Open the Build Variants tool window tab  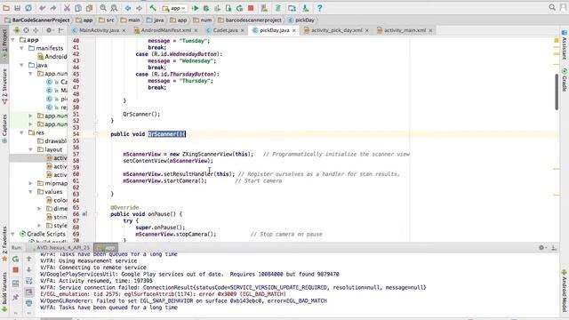click(x=4, y=292)
